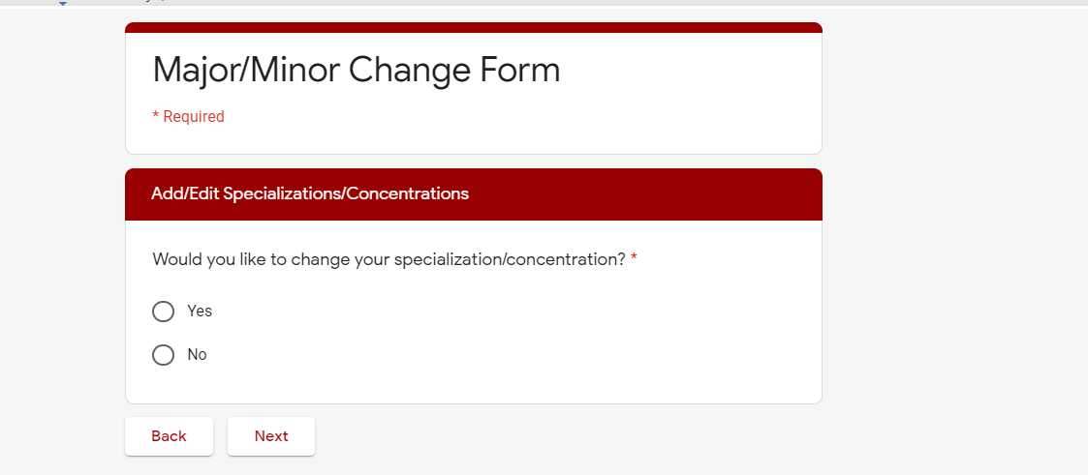Screen dimensions: 1088x475
Task: Click the "* Required" notice text
Action: coord(188,116)
